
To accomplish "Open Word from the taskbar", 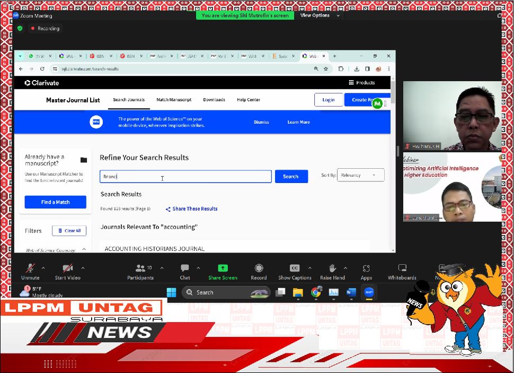I will [351, 292].
